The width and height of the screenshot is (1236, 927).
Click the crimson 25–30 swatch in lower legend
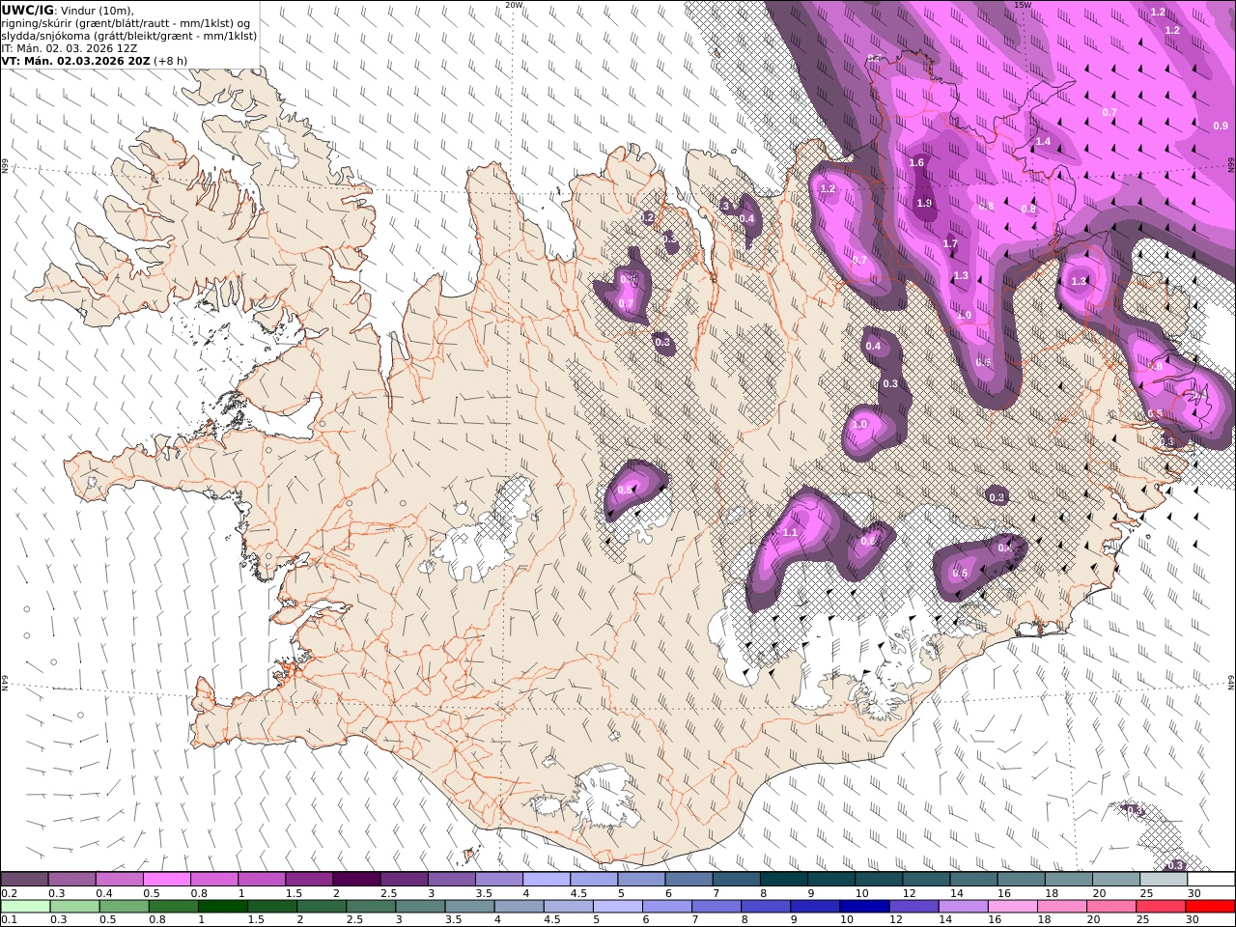1161,907
